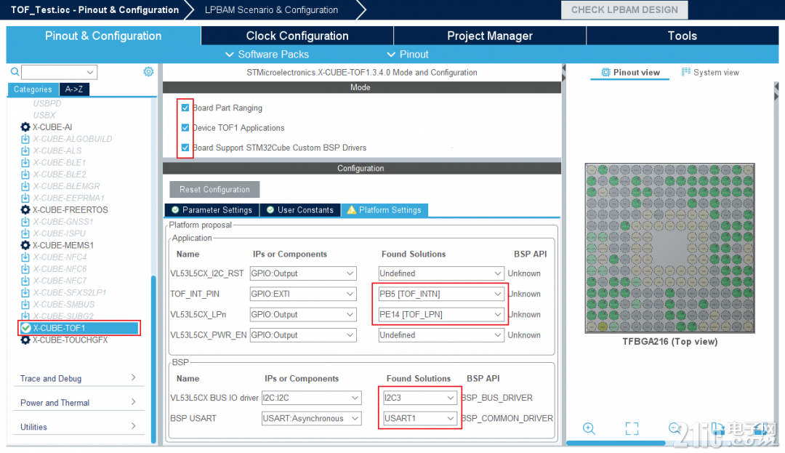
Task: Click the CHECK LPBAM DESIGN button
Action: coord(624,10)
